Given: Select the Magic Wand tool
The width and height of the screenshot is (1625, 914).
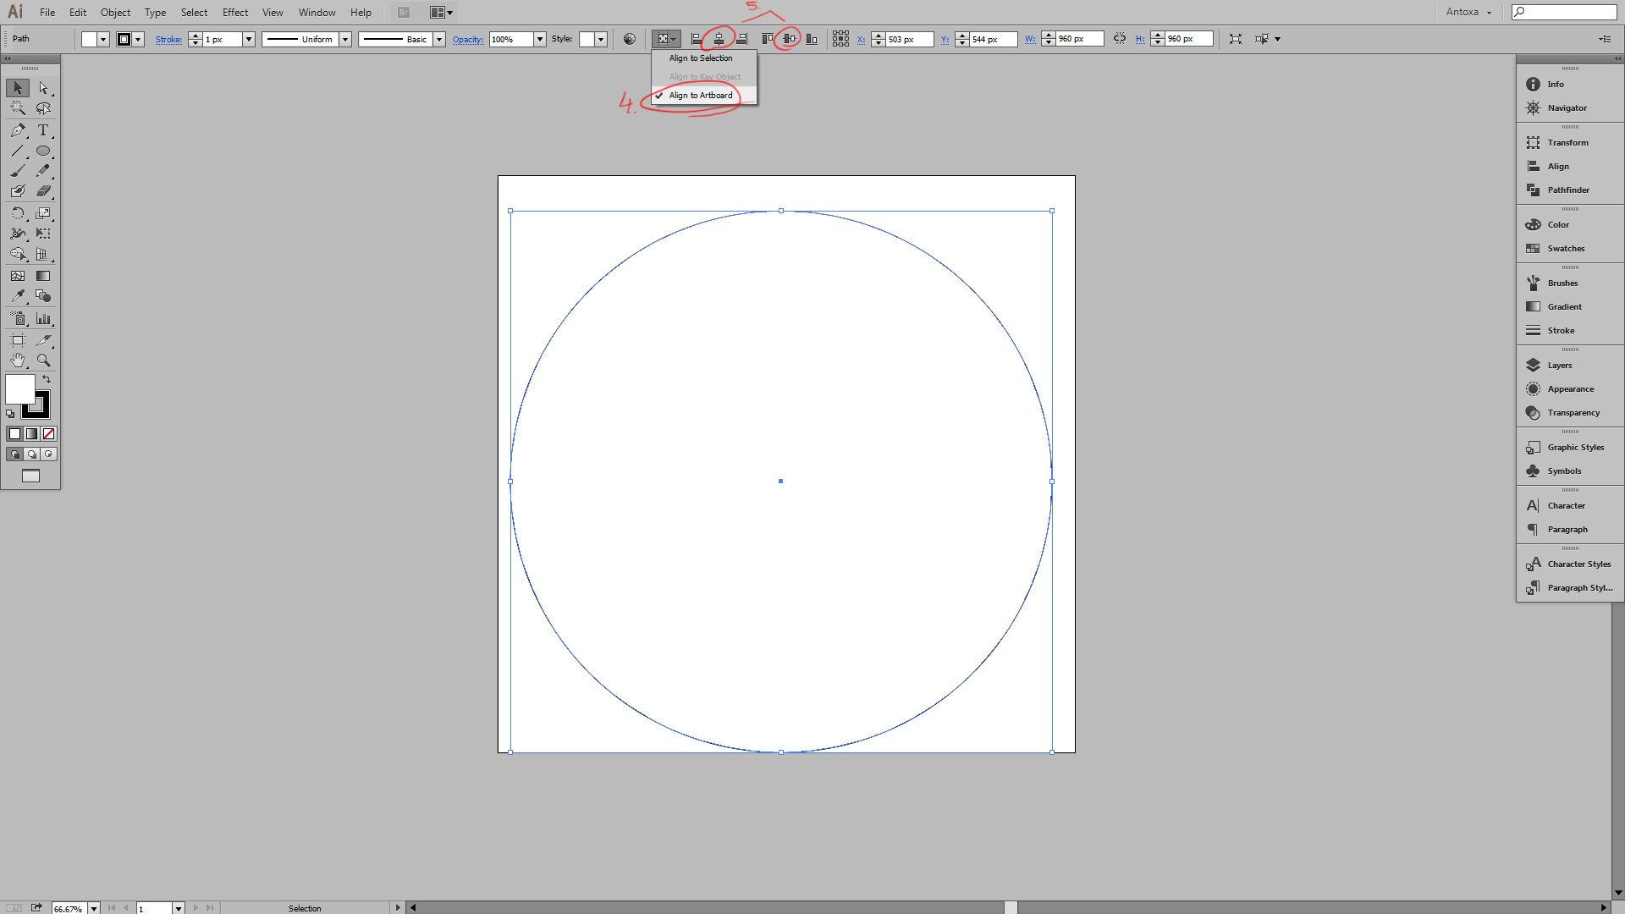Looking at the screenshot, I should tap(17, 108).
